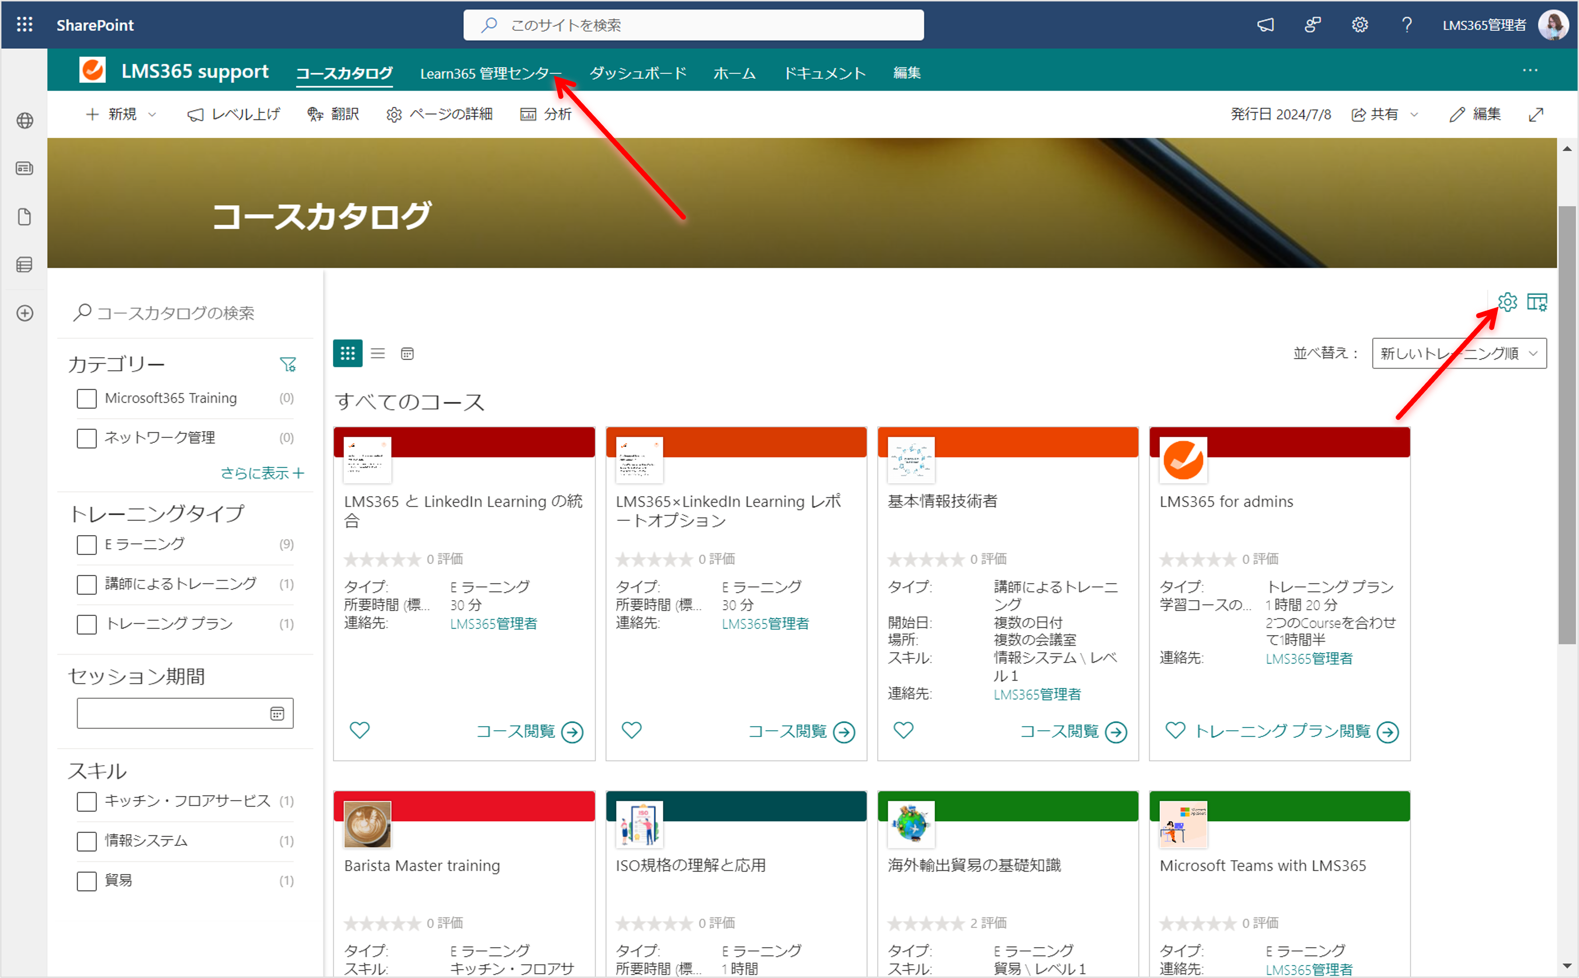Image resolution: width=1579 pixels, height=978 pixels.
Task: Switch to calendar view
Action: pos(407,354)
